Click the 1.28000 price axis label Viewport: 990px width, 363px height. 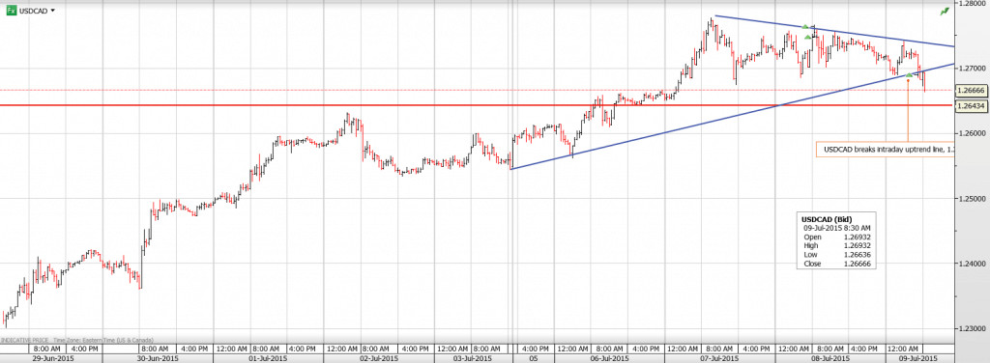pos(973,3)
